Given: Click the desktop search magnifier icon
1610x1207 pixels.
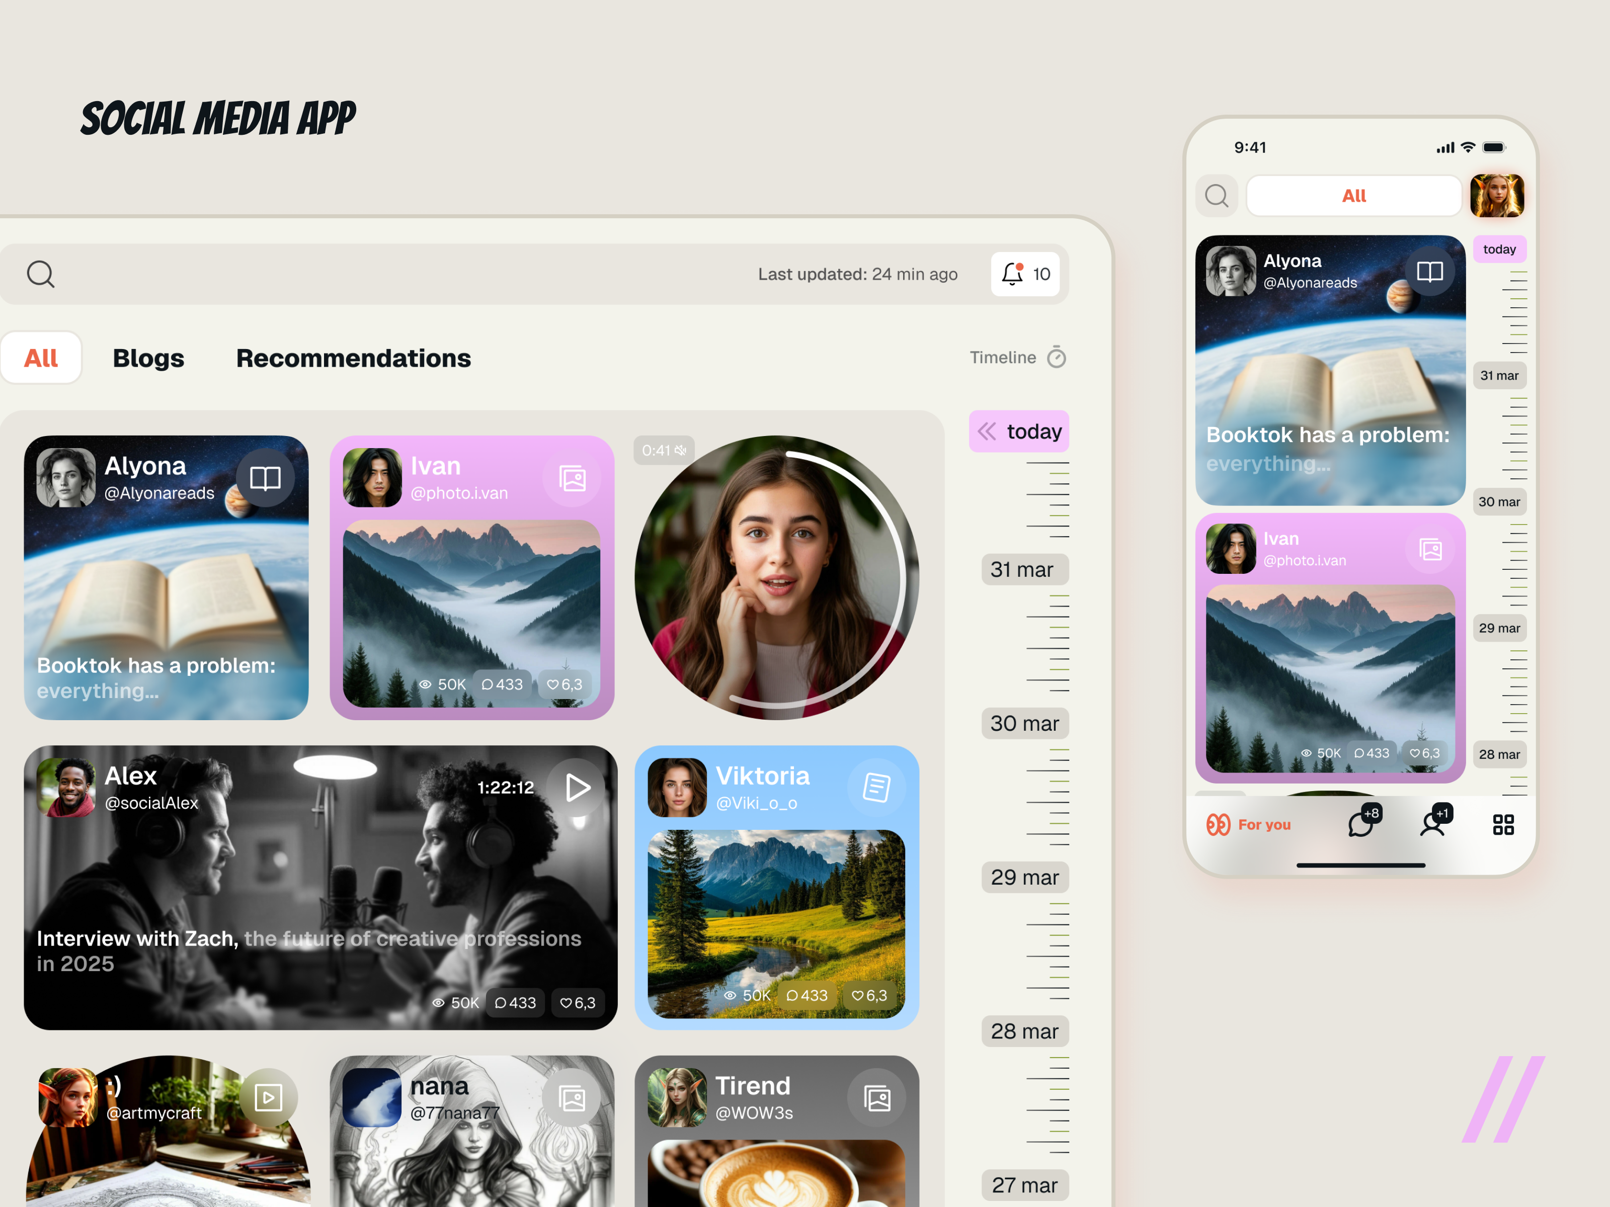Looking at the screenshot, I should [x=41, y=274].
